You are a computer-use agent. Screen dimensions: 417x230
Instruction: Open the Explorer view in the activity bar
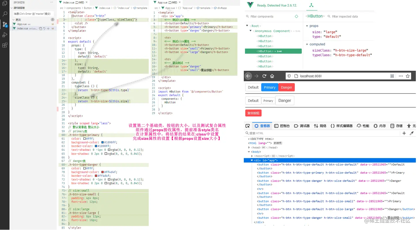click(x=5, y=4)
